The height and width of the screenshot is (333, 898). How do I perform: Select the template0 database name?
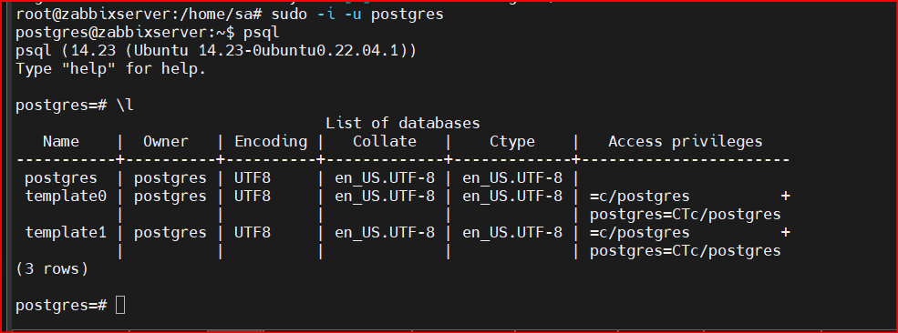pos(66,197)
